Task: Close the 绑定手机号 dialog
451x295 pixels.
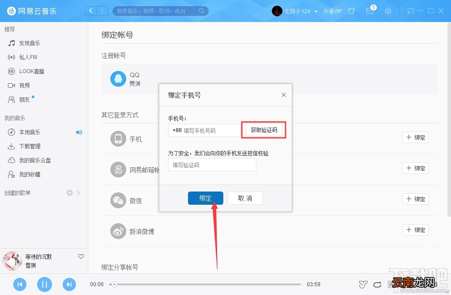Action: click(x=284, y=95)
